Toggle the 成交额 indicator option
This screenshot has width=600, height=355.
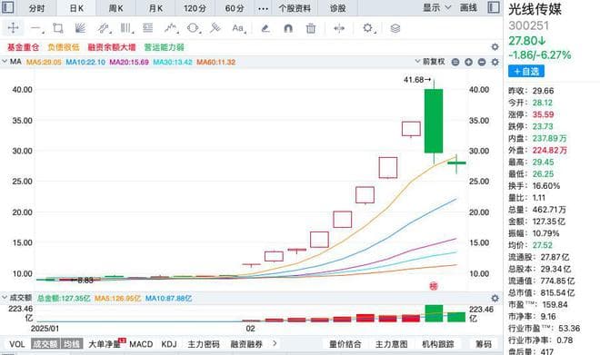tap(45, 344)
